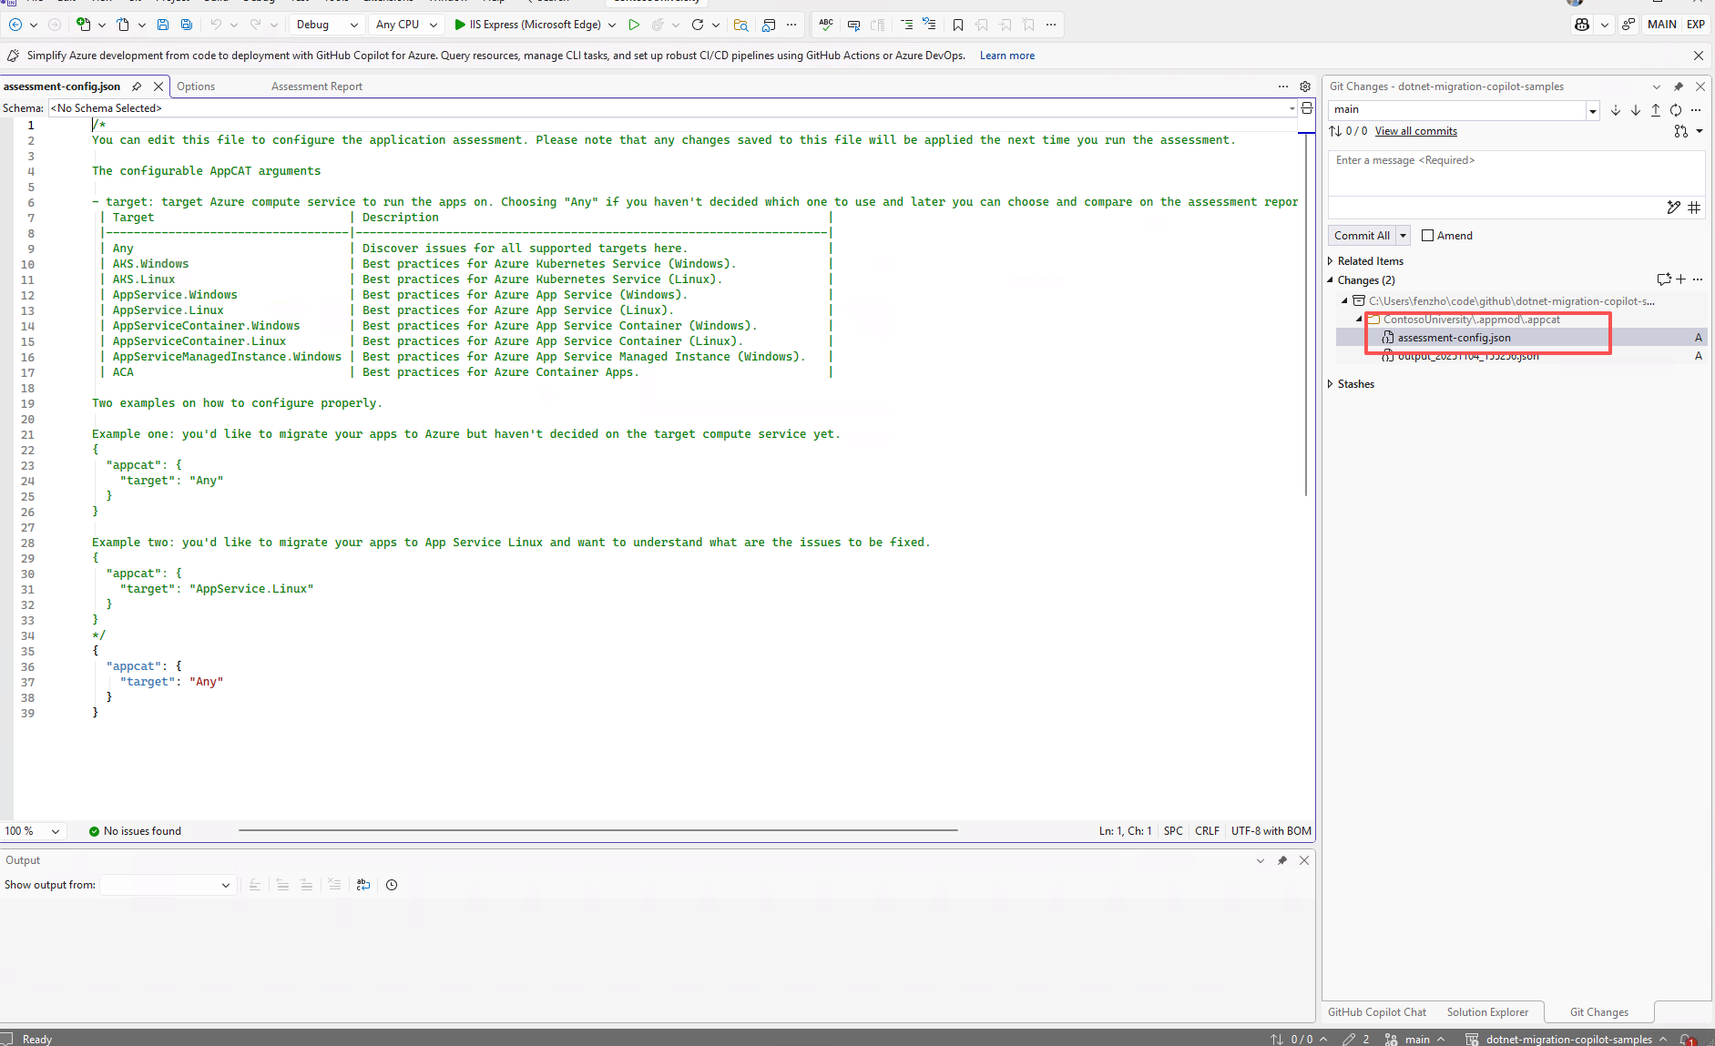The width and height of the screenshot is (1715, 1046).
Task: Click the editor horizontal scrollbar
Action: (x=598, y=830)
